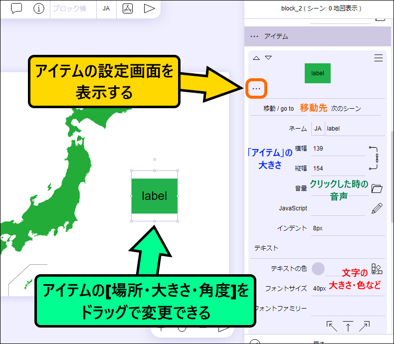This screenshot has height=344, width=394.
Task: Click the text color swatch circle
Action: 318,269
